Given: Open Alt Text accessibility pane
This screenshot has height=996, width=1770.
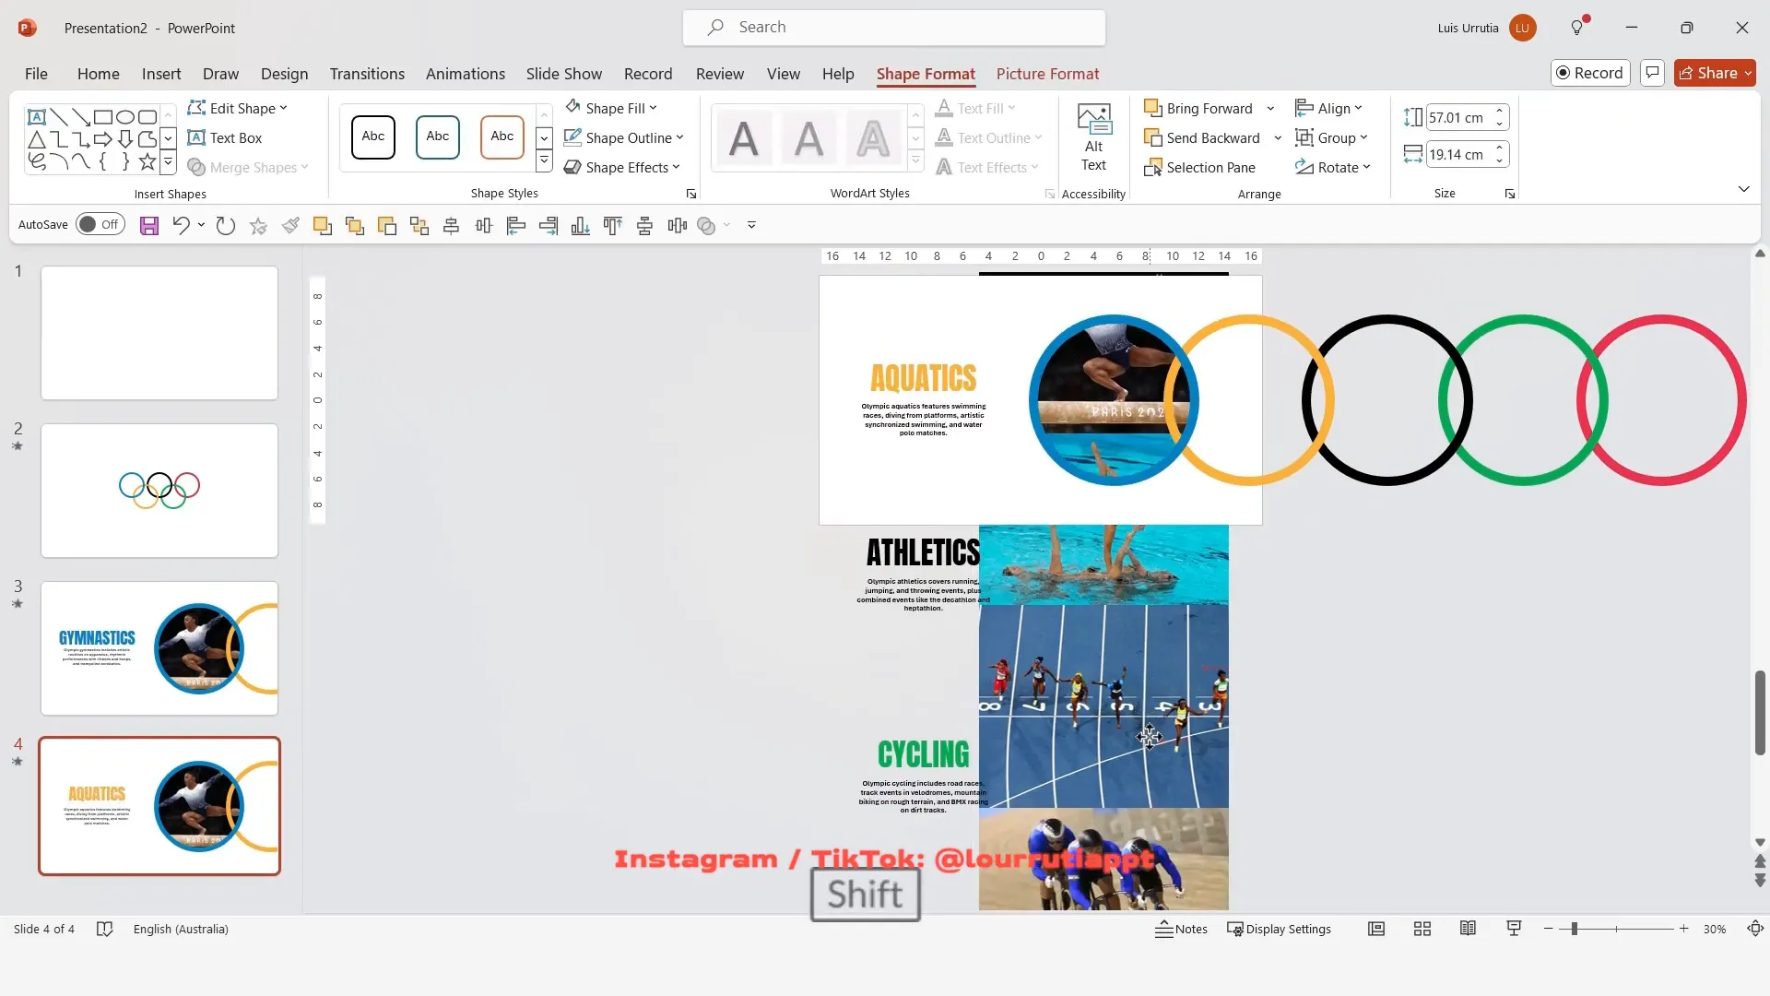Looking at the screenshot, I should pos(1093,137).
